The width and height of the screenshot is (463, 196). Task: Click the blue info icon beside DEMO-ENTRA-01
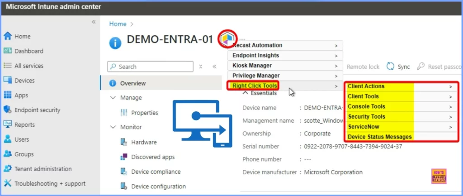point(115,43)
